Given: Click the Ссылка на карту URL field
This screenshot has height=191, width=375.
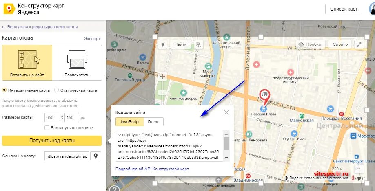Looking at the screenshot, I should tap(66, 156).
